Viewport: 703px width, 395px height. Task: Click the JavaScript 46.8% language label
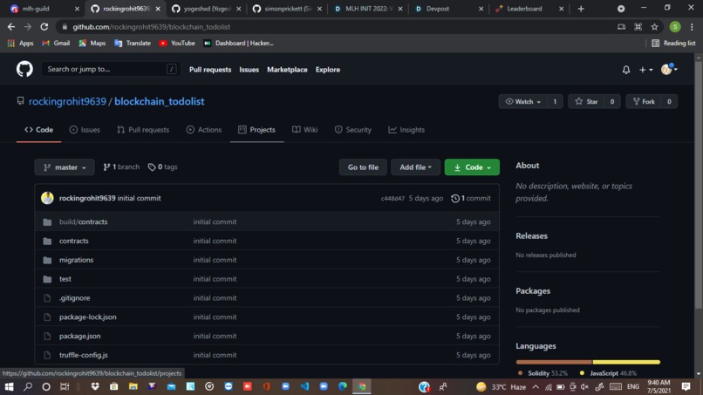coord(608,373)
